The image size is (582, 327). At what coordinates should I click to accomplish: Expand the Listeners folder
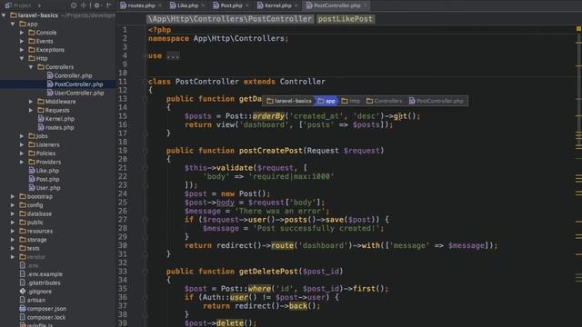(22, 144)
